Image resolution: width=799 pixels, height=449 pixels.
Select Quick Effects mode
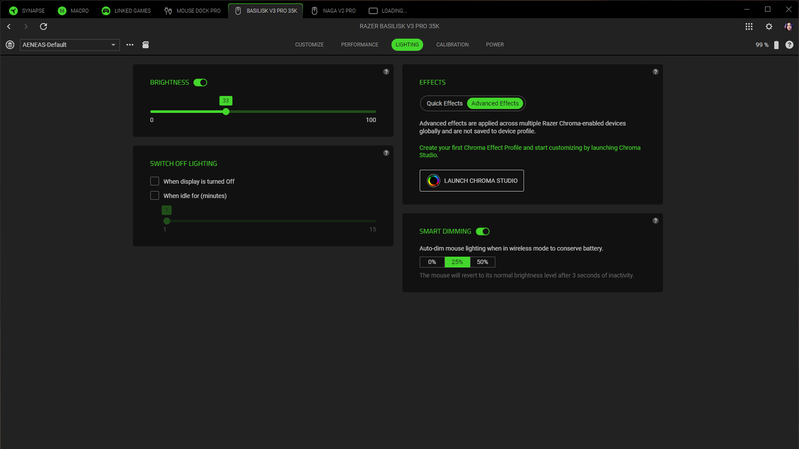pos(444,104)
